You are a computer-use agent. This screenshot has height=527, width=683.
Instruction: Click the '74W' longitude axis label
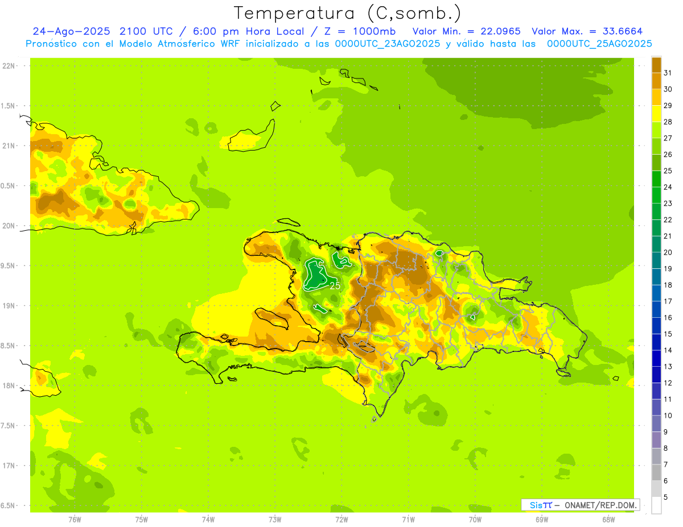pyautogui.click(x=208, y=520)
